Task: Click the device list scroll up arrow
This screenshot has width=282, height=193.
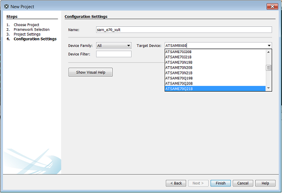Action: (x=268, y=52)
